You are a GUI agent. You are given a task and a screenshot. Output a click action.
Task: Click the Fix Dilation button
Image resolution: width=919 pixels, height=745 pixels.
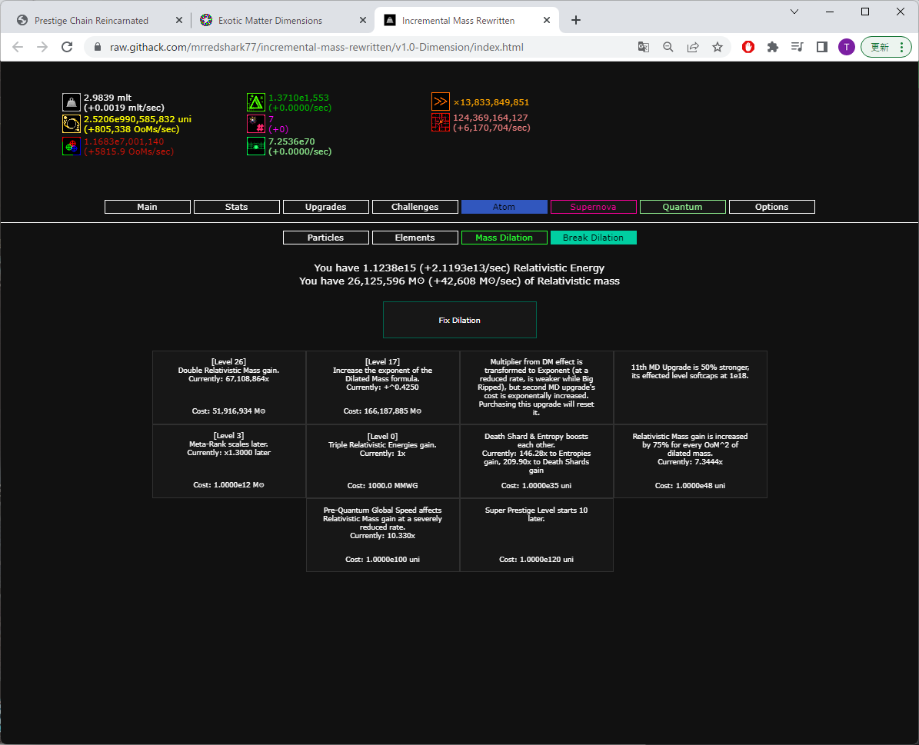click(460, 320)
